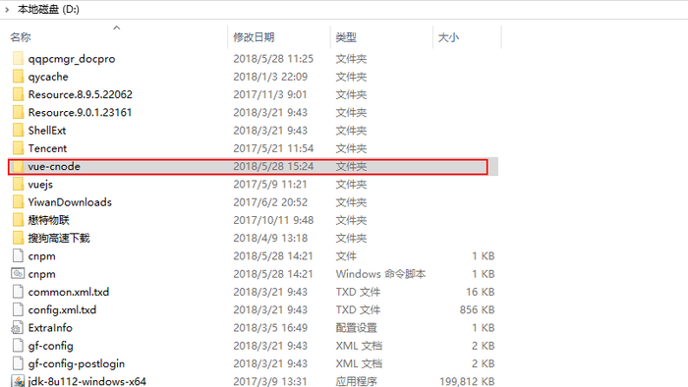This screenshot has width=688, height=387.
Task: Select the config.xml.txd file name
Action: [62, 309]
